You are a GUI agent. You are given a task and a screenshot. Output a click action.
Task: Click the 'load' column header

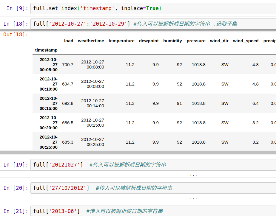pyautogui.click(x=69, y=41)
